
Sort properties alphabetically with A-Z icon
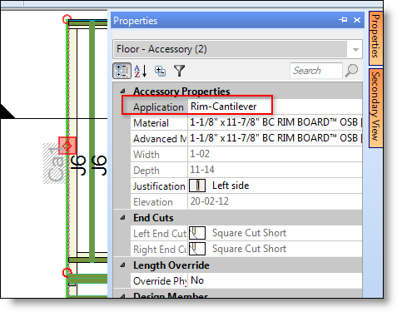coord(141,71)
